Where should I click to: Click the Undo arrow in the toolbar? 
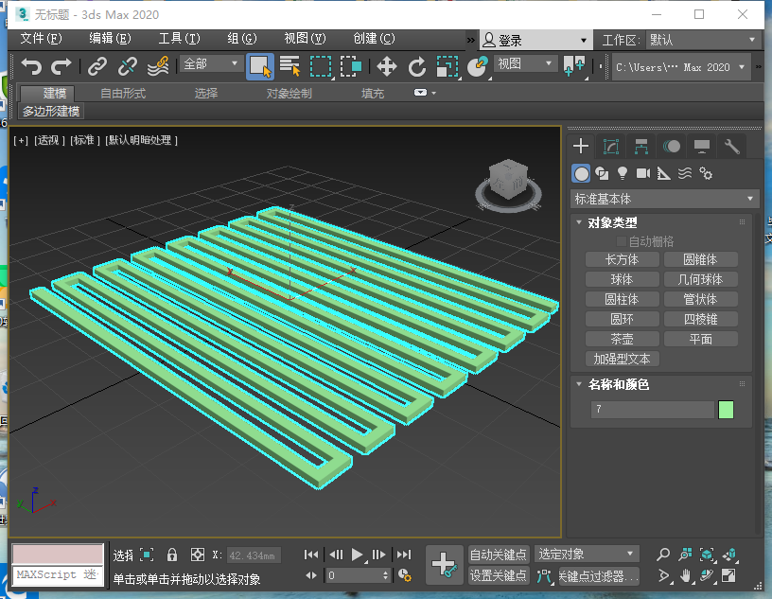coord(32,66)
